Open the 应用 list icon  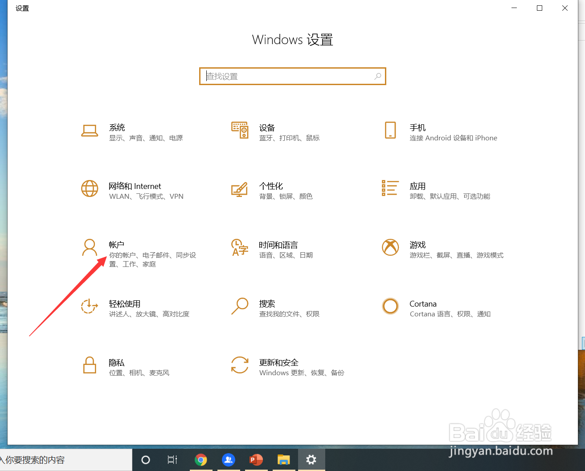390,188
